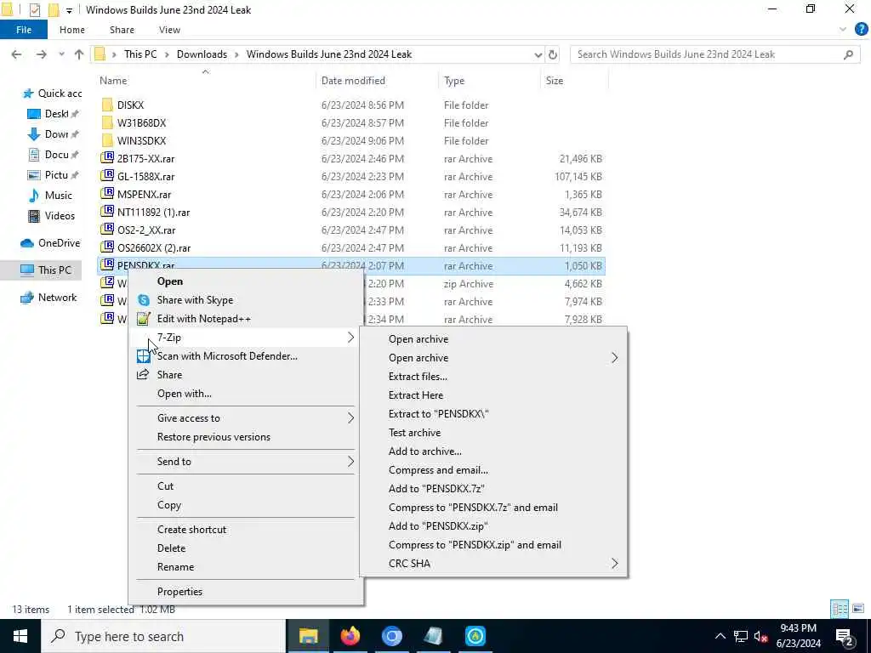Click Open with... menu entry

[x=184, y=394]
